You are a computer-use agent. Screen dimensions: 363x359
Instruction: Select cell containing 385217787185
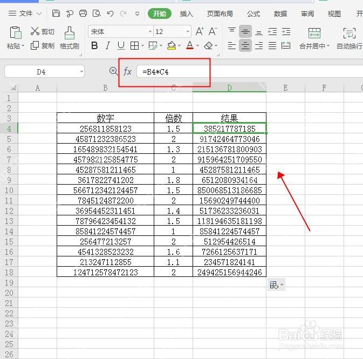click(x=229, y=128)
